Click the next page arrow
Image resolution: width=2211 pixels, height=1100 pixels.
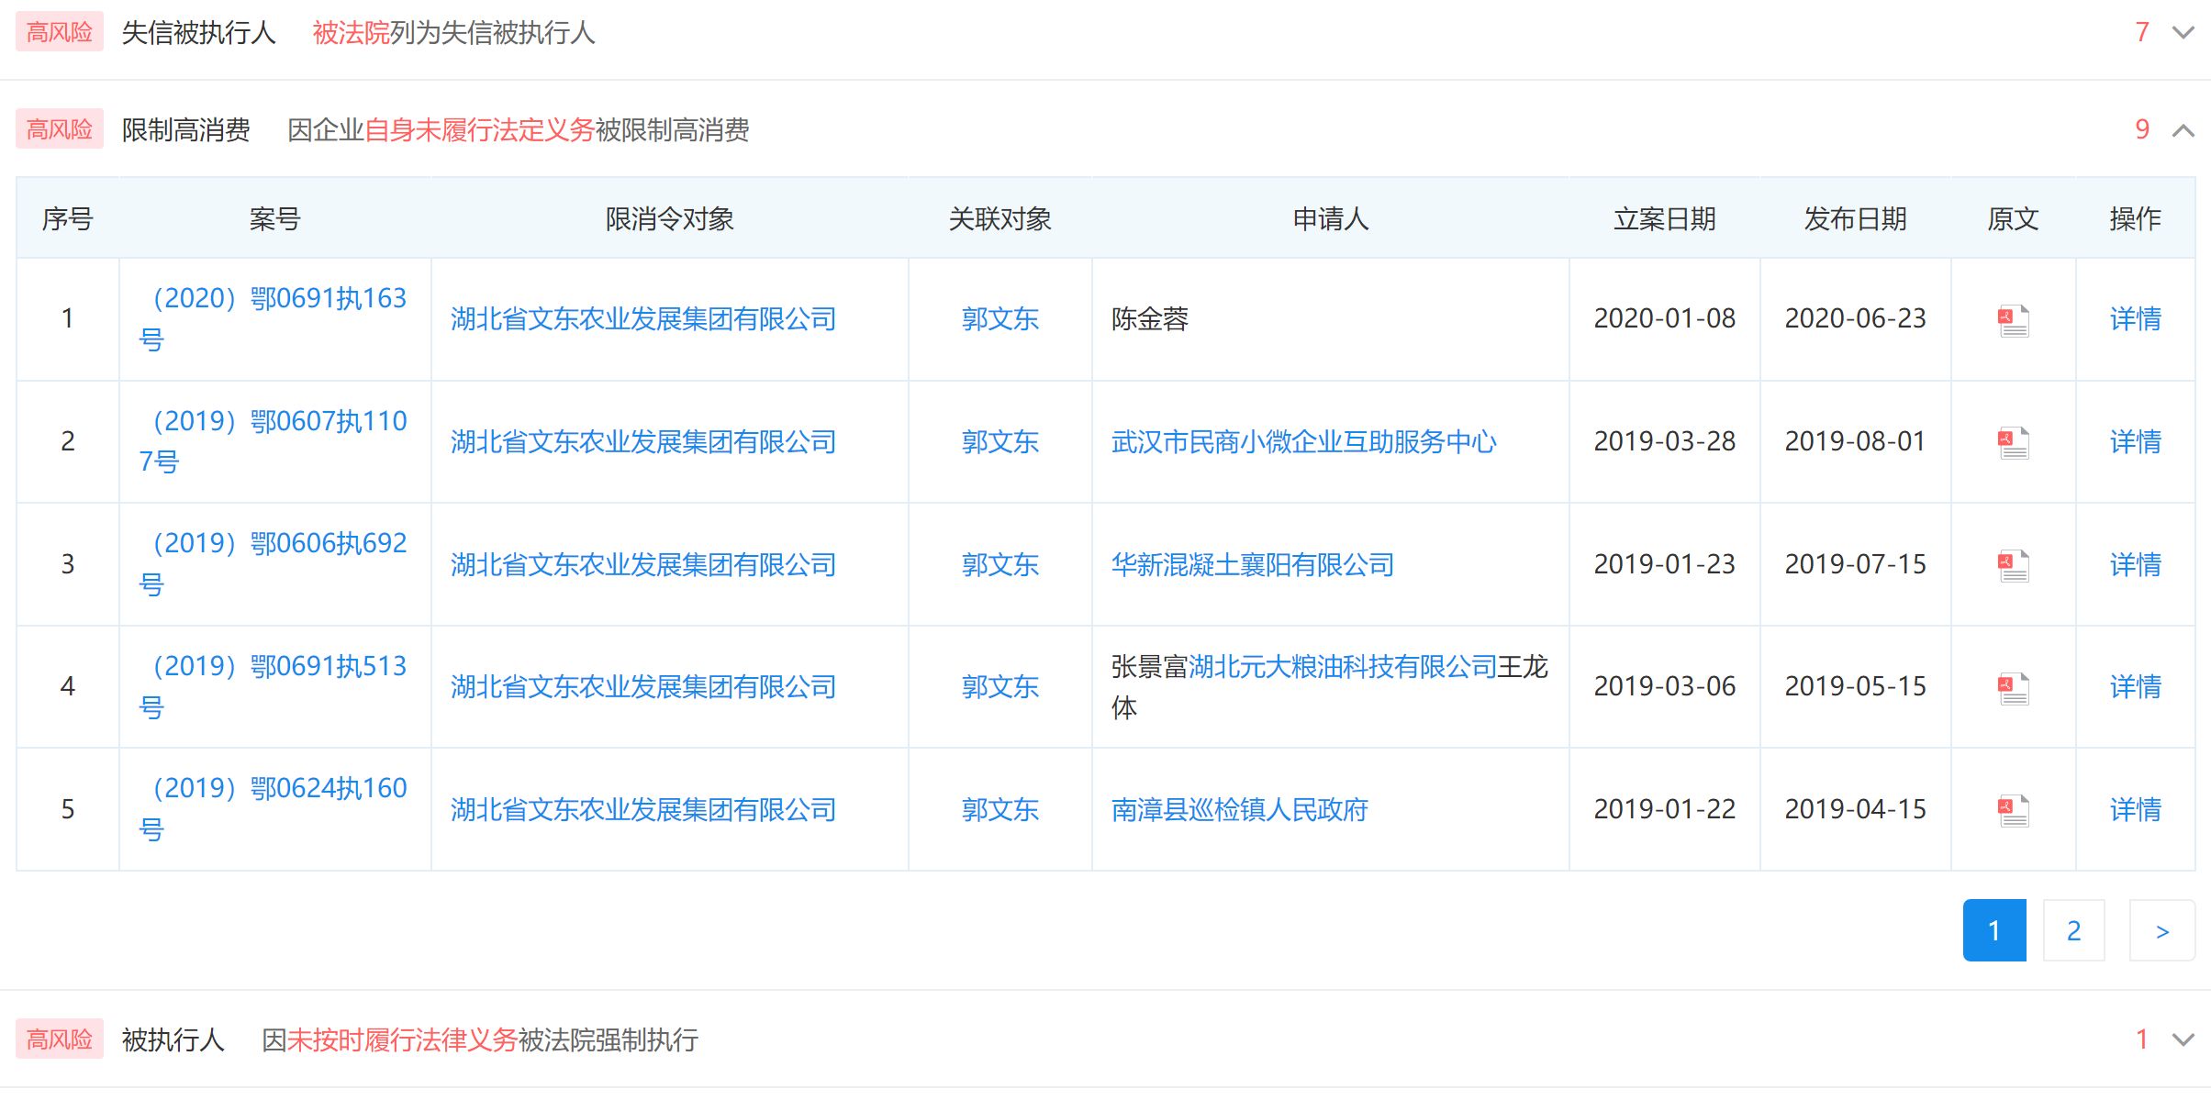click(2161, 930)
